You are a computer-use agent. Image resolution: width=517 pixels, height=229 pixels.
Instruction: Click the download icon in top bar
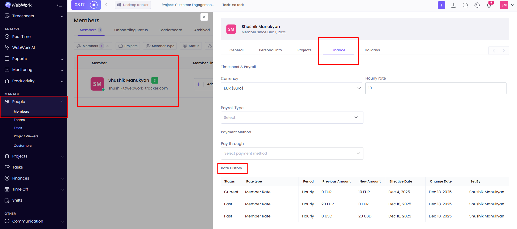pyautogui.click(x=453, y=5)
